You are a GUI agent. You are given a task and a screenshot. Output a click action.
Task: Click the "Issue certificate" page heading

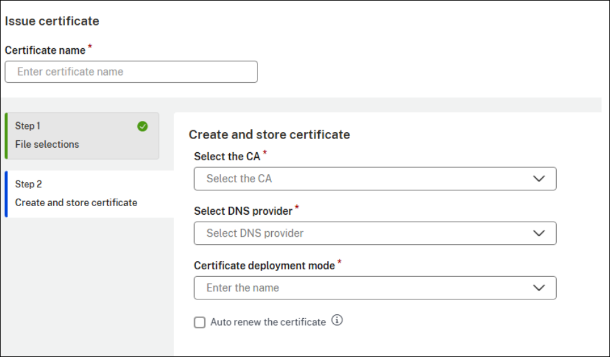pos(52,21)
